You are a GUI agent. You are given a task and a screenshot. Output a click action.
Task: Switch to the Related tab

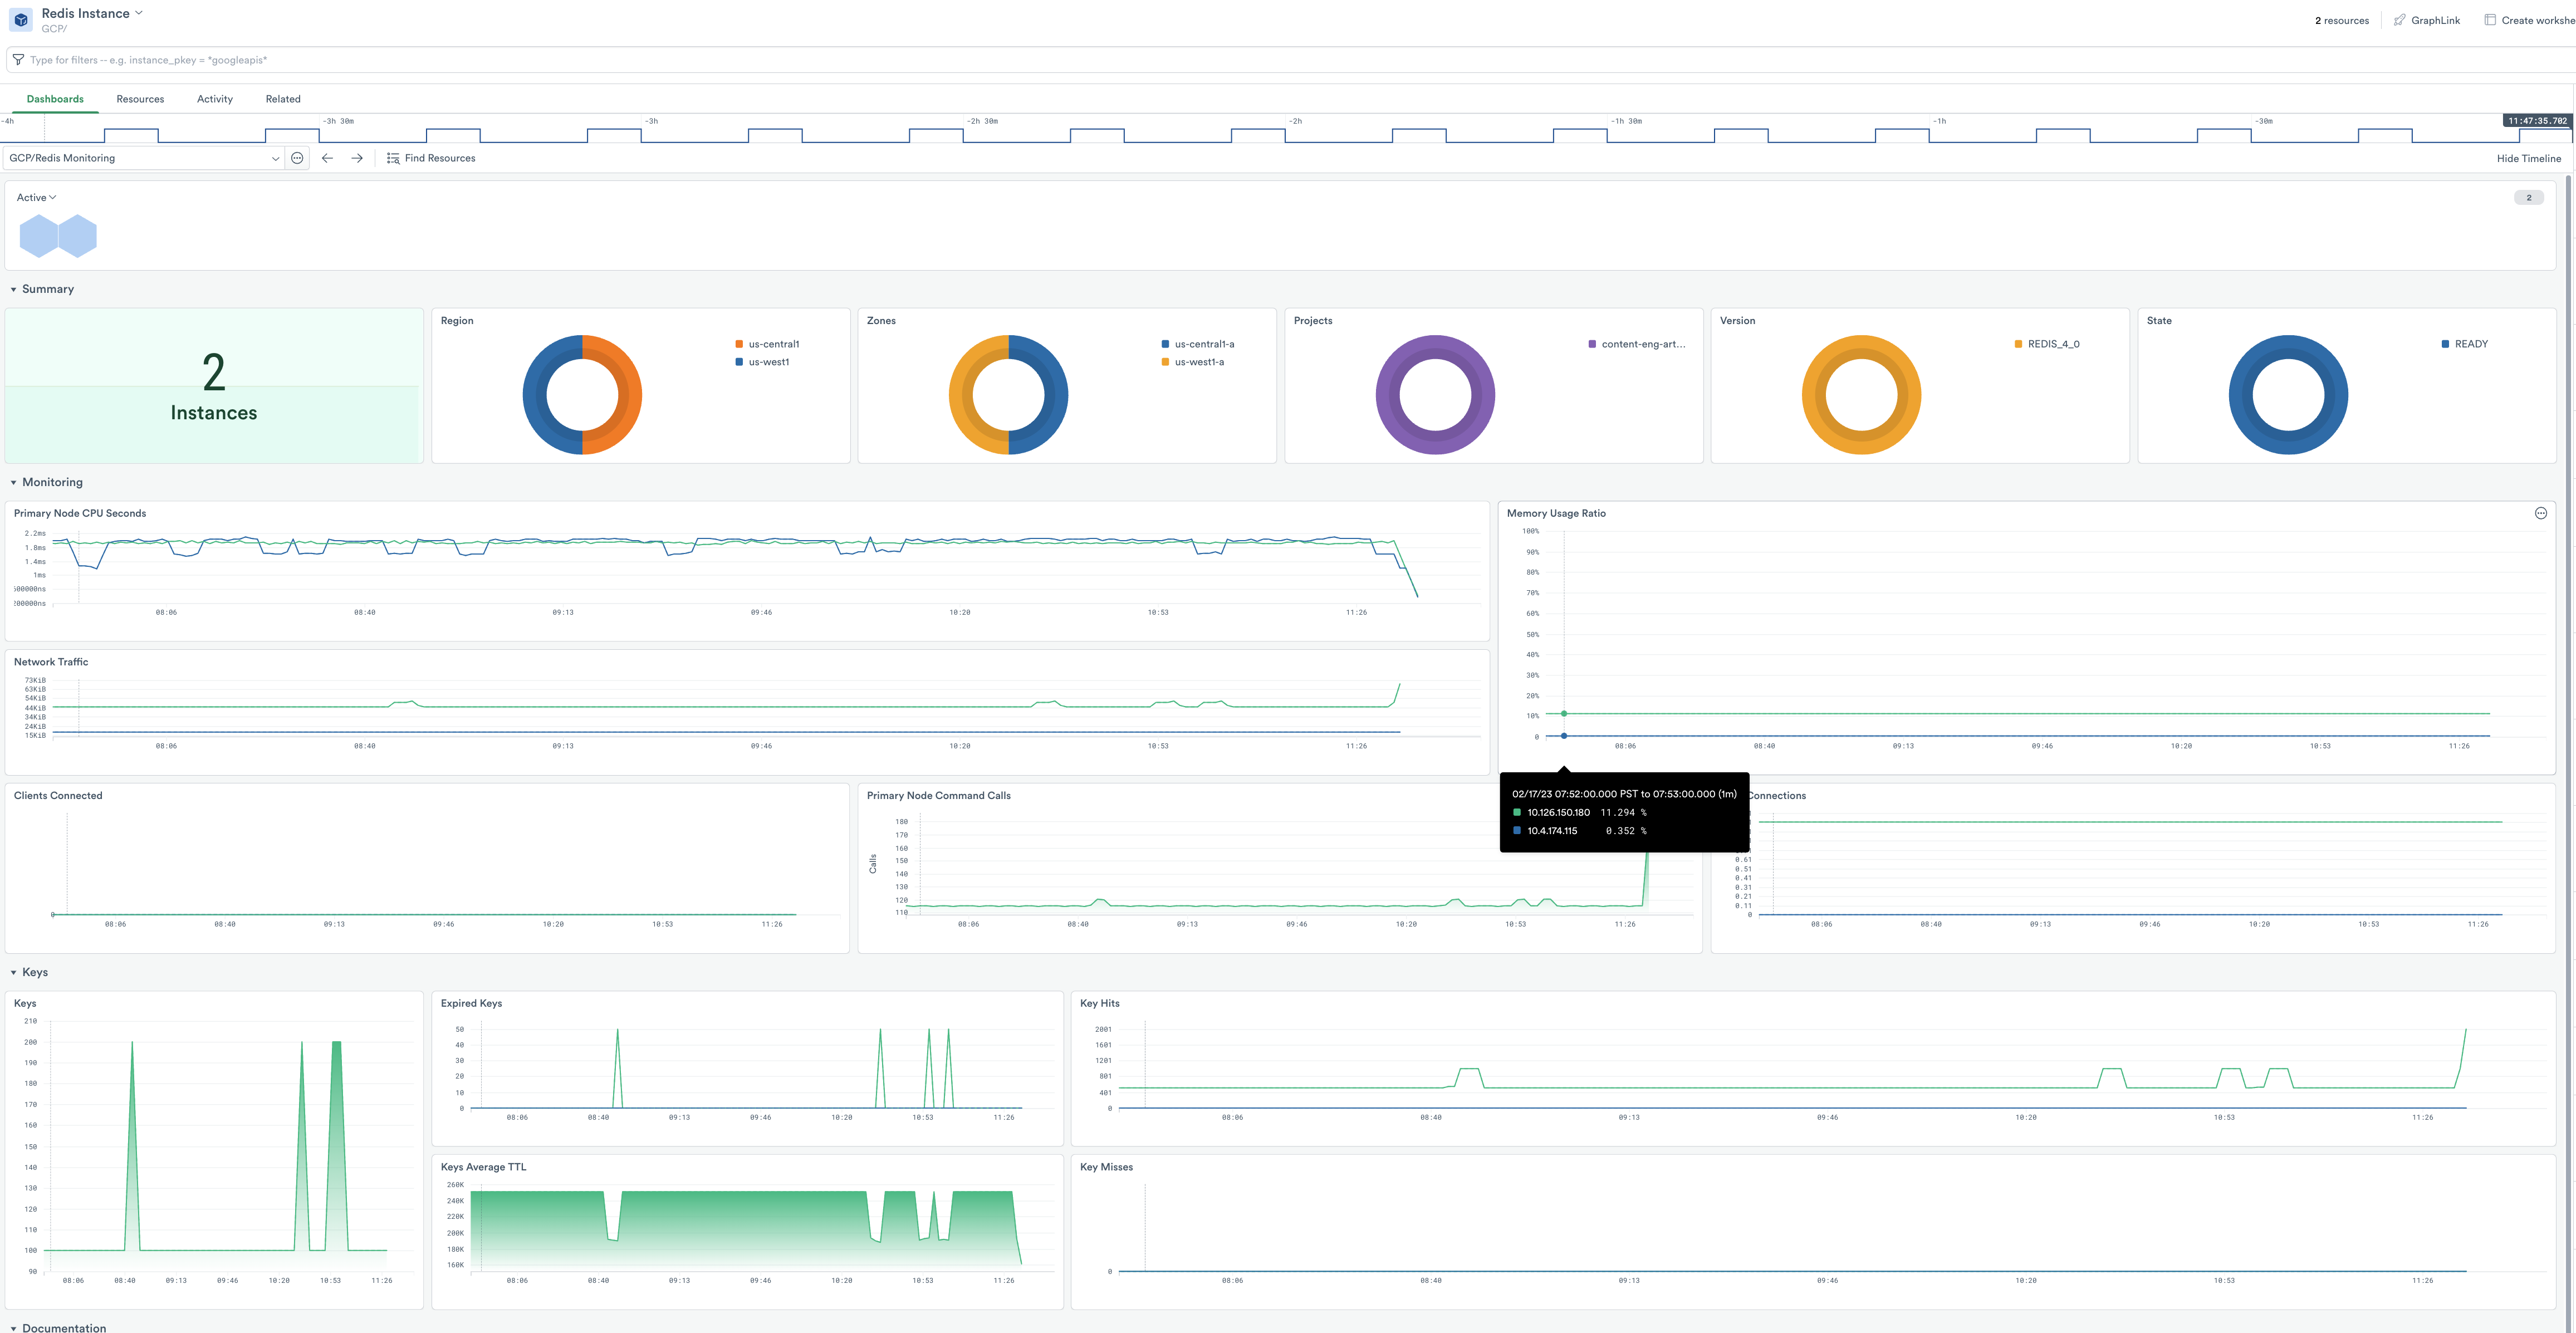283,99
